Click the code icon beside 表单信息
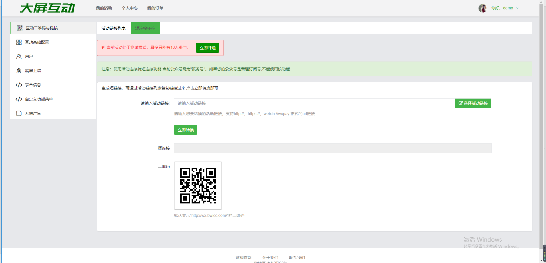The image size is (546, 263). 19,85
